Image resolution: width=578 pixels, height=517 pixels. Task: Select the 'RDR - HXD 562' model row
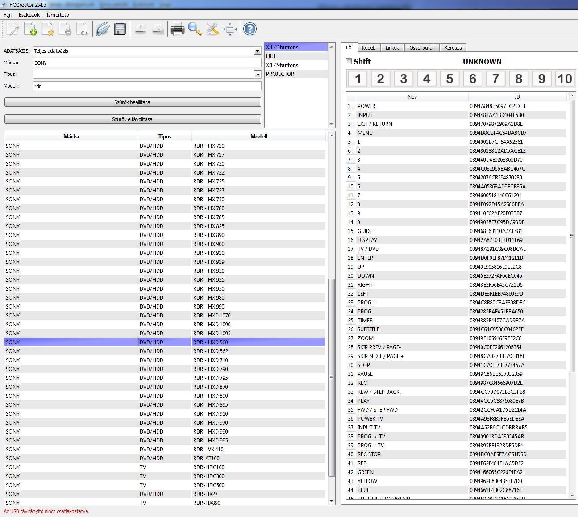(x=165, y=351)
